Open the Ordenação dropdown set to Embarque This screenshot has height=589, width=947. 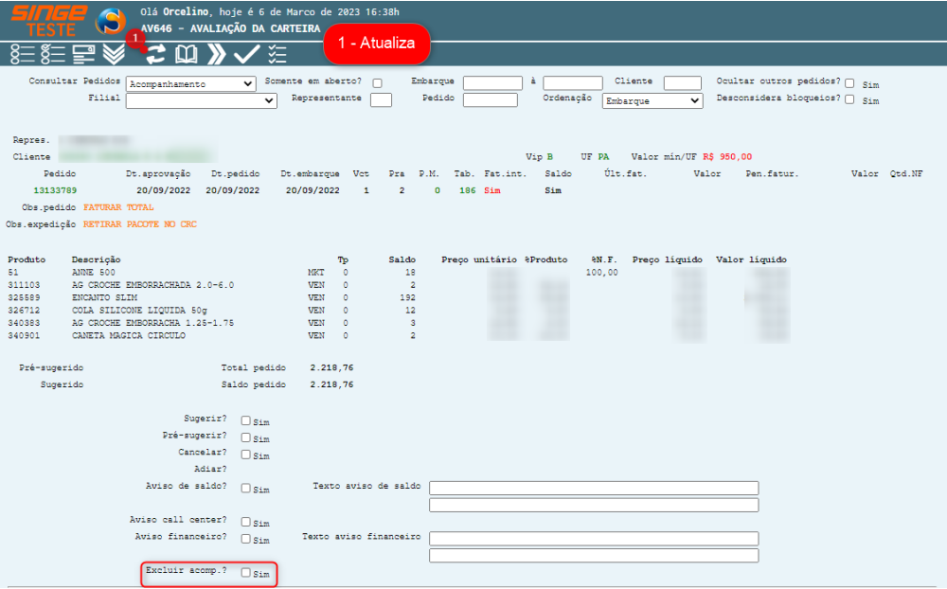(x=652, y=100)
